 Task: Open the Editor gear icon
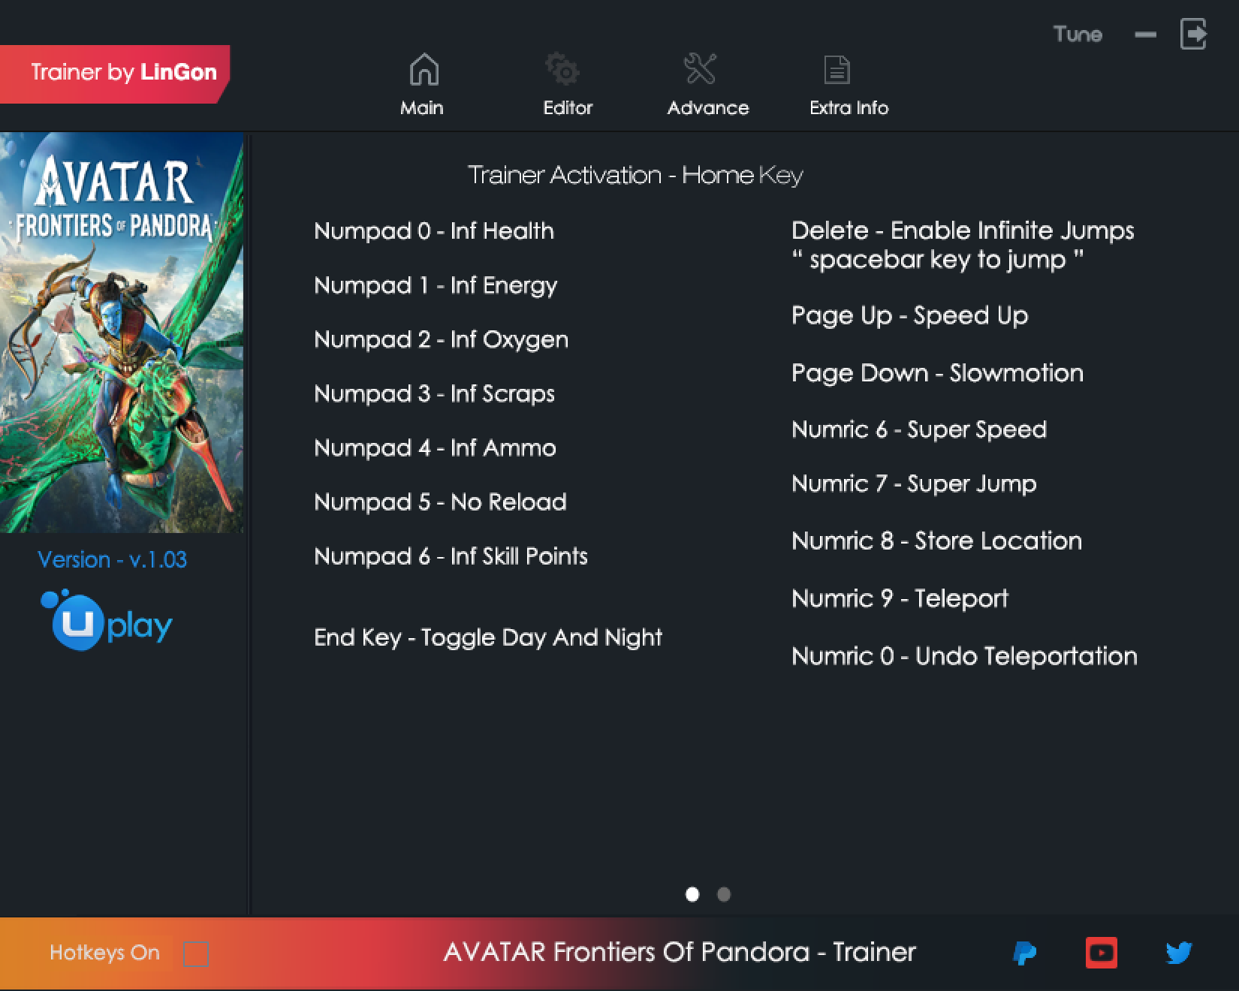point(562,70)
